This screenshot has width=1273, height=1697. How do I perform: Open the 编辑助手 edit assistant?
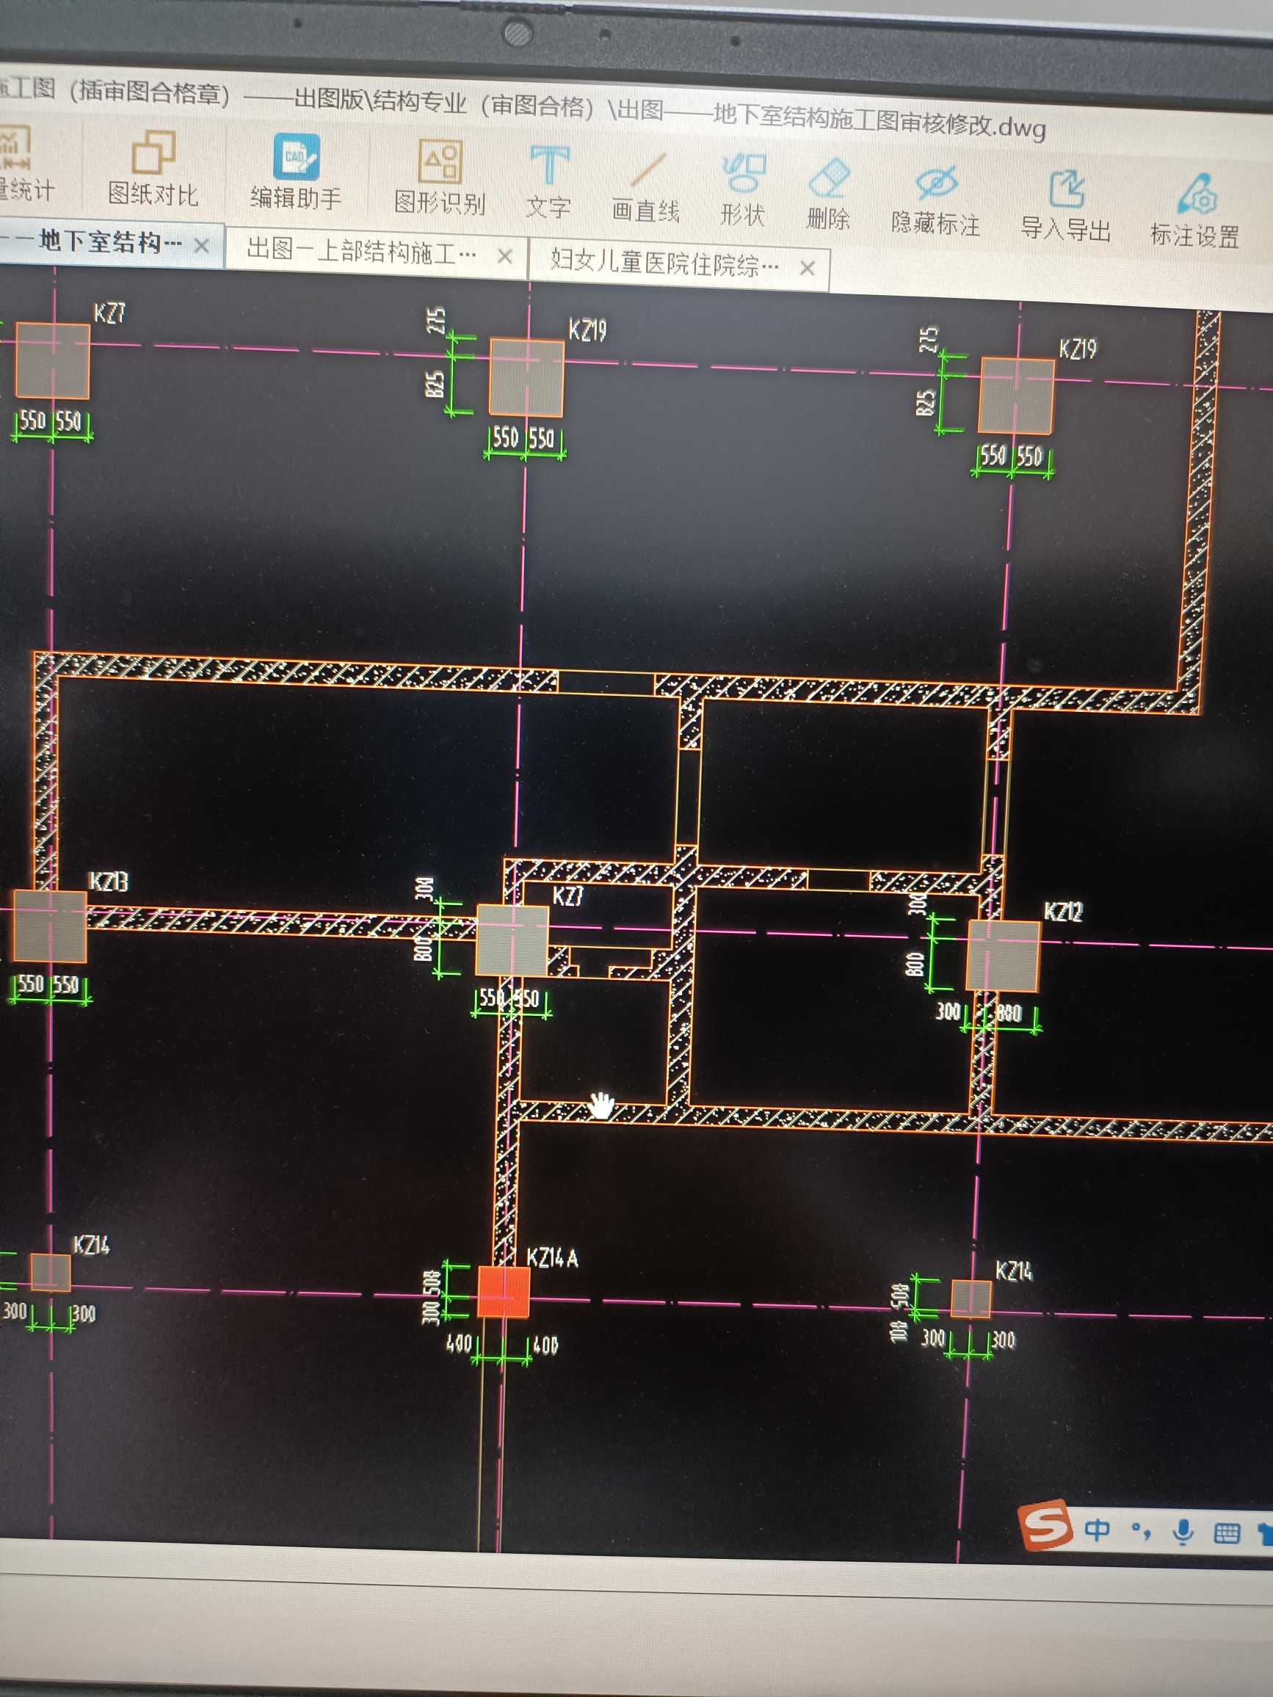(x=296, y=172)
